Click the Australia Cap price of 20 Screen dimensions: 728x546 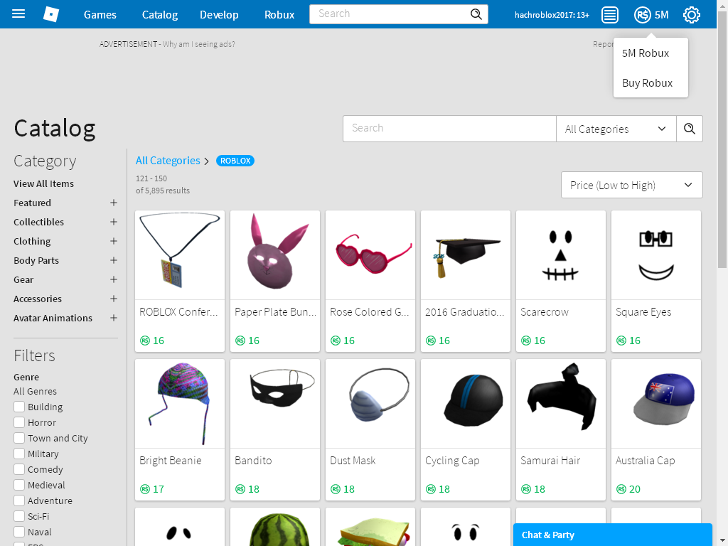(628, 489)
